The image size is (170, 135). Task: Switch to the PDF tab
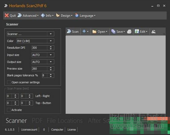pos(37,121)
